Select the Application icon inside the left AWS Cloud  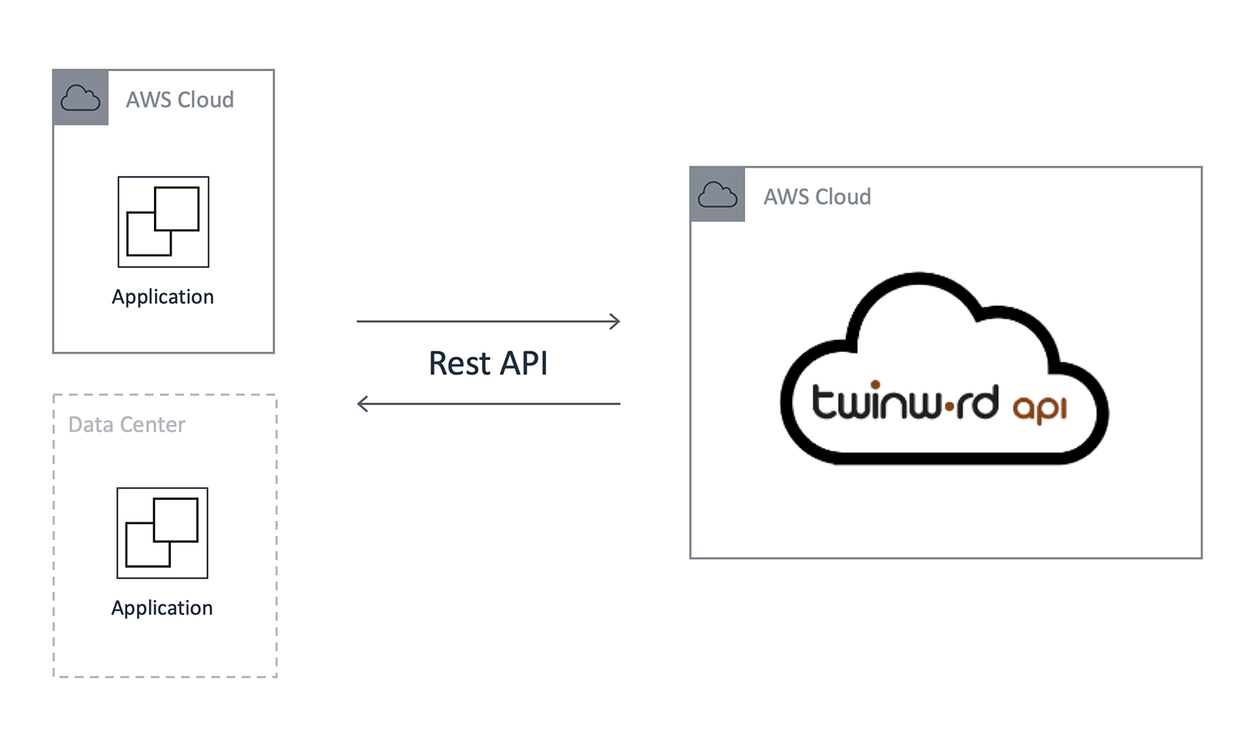click(x=163, y=222)
